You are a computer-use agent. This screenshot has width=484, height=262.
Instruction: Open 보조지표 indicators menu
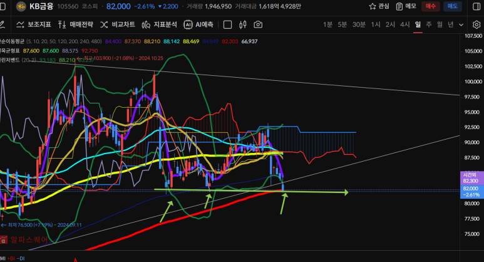coord(34,24)
